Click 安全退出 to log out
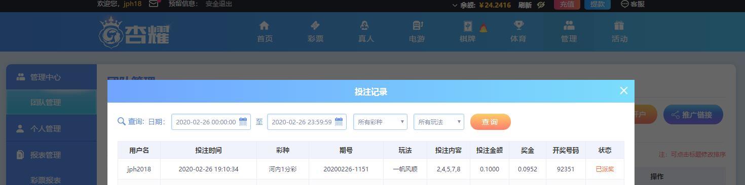The width and height of the screenshot is (745, 185). point(219,4)
